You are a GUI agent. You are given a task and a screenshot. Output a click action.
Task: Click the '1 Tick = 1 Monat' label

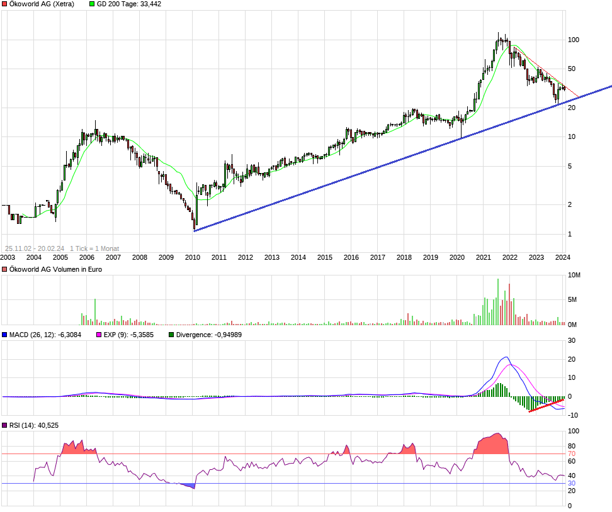pos(94,248)
